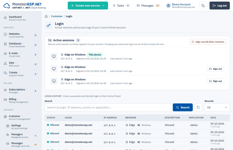Sign out the third Edge on Windows session
The height and width of the screenshot is (150, 233).
coord(216,81)
